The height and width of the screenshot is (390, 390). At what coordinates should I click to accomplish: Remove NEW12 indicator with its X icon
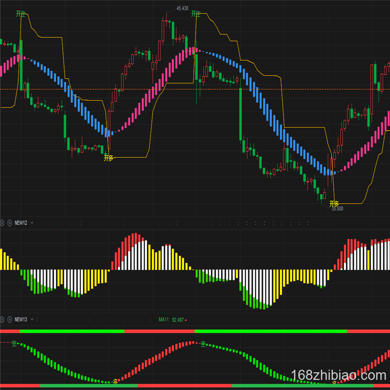point(9,222)
